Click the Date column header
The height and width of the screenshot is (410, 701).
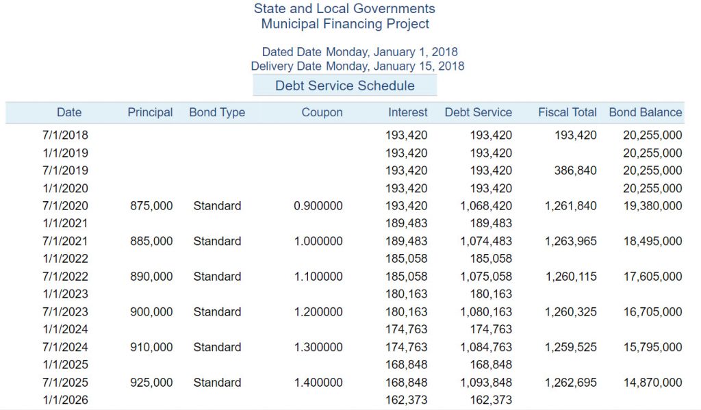pos(68,112)
